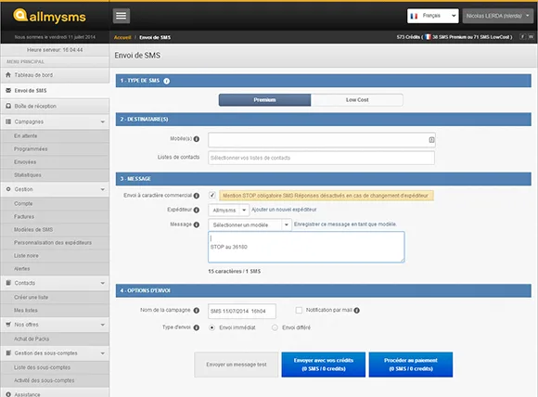
Task: Click the info icon next to Mobile(s)
Action: 197,139
